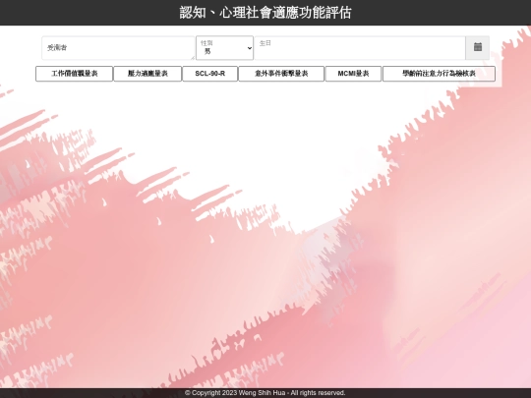Select the SCL-90-R button

click(210, 74)
